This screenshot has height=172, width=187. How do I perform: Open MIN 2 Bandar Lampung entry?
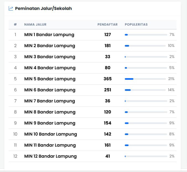point(50,46)
